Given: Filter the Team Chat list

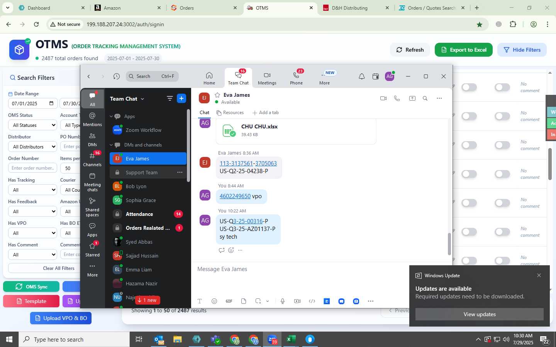Looking at the screenshot, I should coord(170,98).
